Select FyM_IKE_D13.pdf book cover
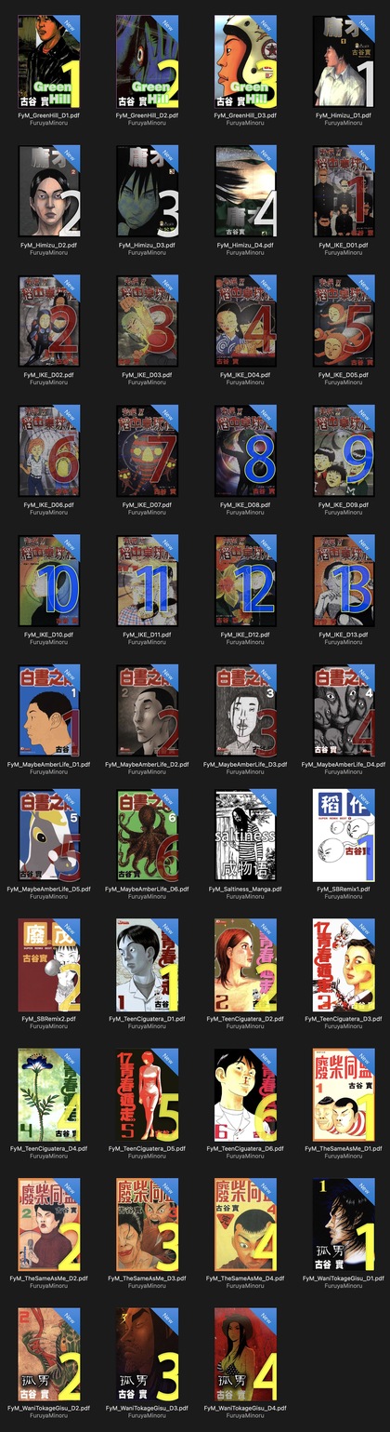Screen dimensions: 390x1432 pos(344,581)
